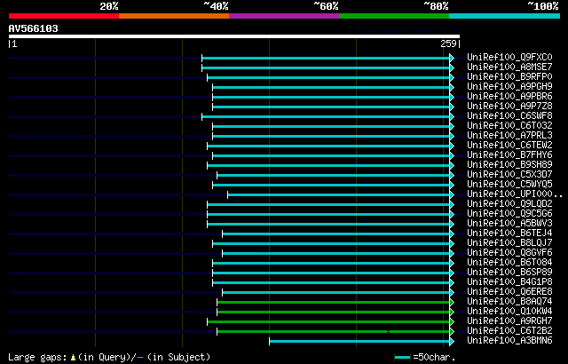Open hit UniRef100_B6T084
This screenshot has width=568, height=364.
(x=509, y=263)
